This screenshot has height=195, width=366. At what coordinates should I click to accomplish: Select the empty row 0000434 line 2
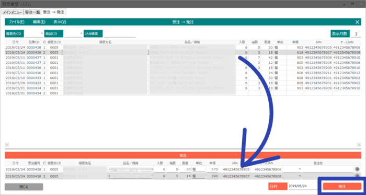pyautogui.click(x=183, y=93)
